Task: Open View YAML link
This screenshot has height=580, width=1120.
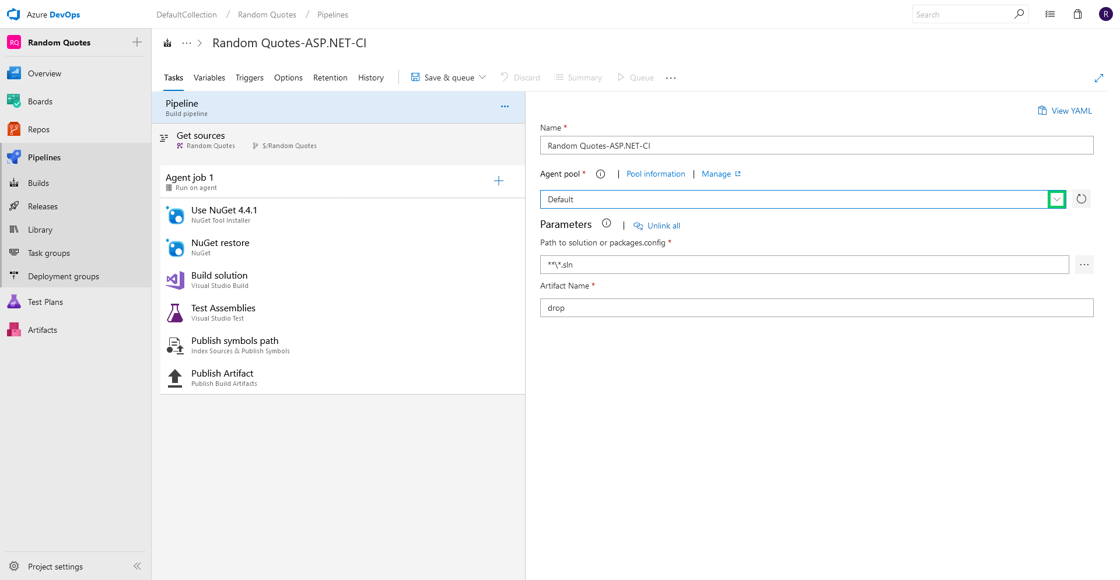Action: [x=1065, y=111]
